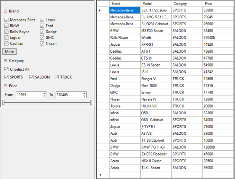Sort grid by Price column header
The image size is (235, 179).
(x=218, y=3)
